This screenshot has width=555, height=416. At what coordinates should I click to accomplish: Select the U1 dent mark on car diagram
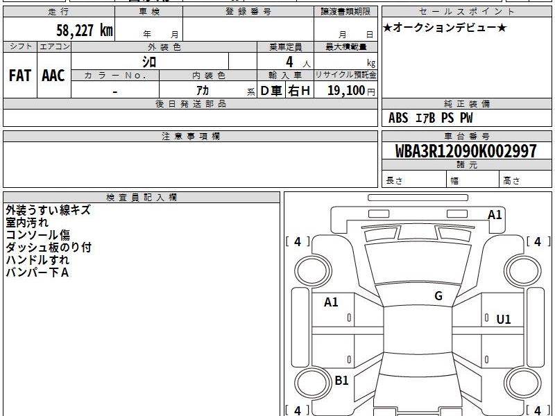[x=504, y=320]
